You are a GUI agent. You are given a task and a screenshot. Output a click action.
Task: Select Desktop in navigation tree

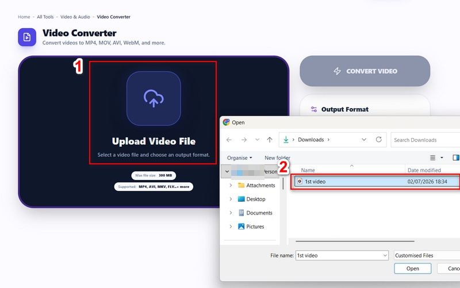[255, 199]
